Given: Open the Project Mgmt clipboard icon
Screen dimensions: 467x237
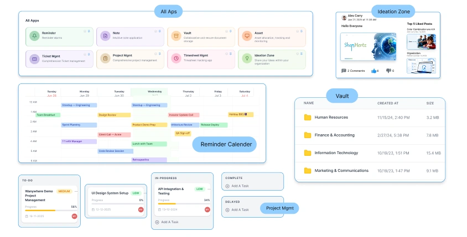Looking at the screenshot, I should (x=105, y=59).
